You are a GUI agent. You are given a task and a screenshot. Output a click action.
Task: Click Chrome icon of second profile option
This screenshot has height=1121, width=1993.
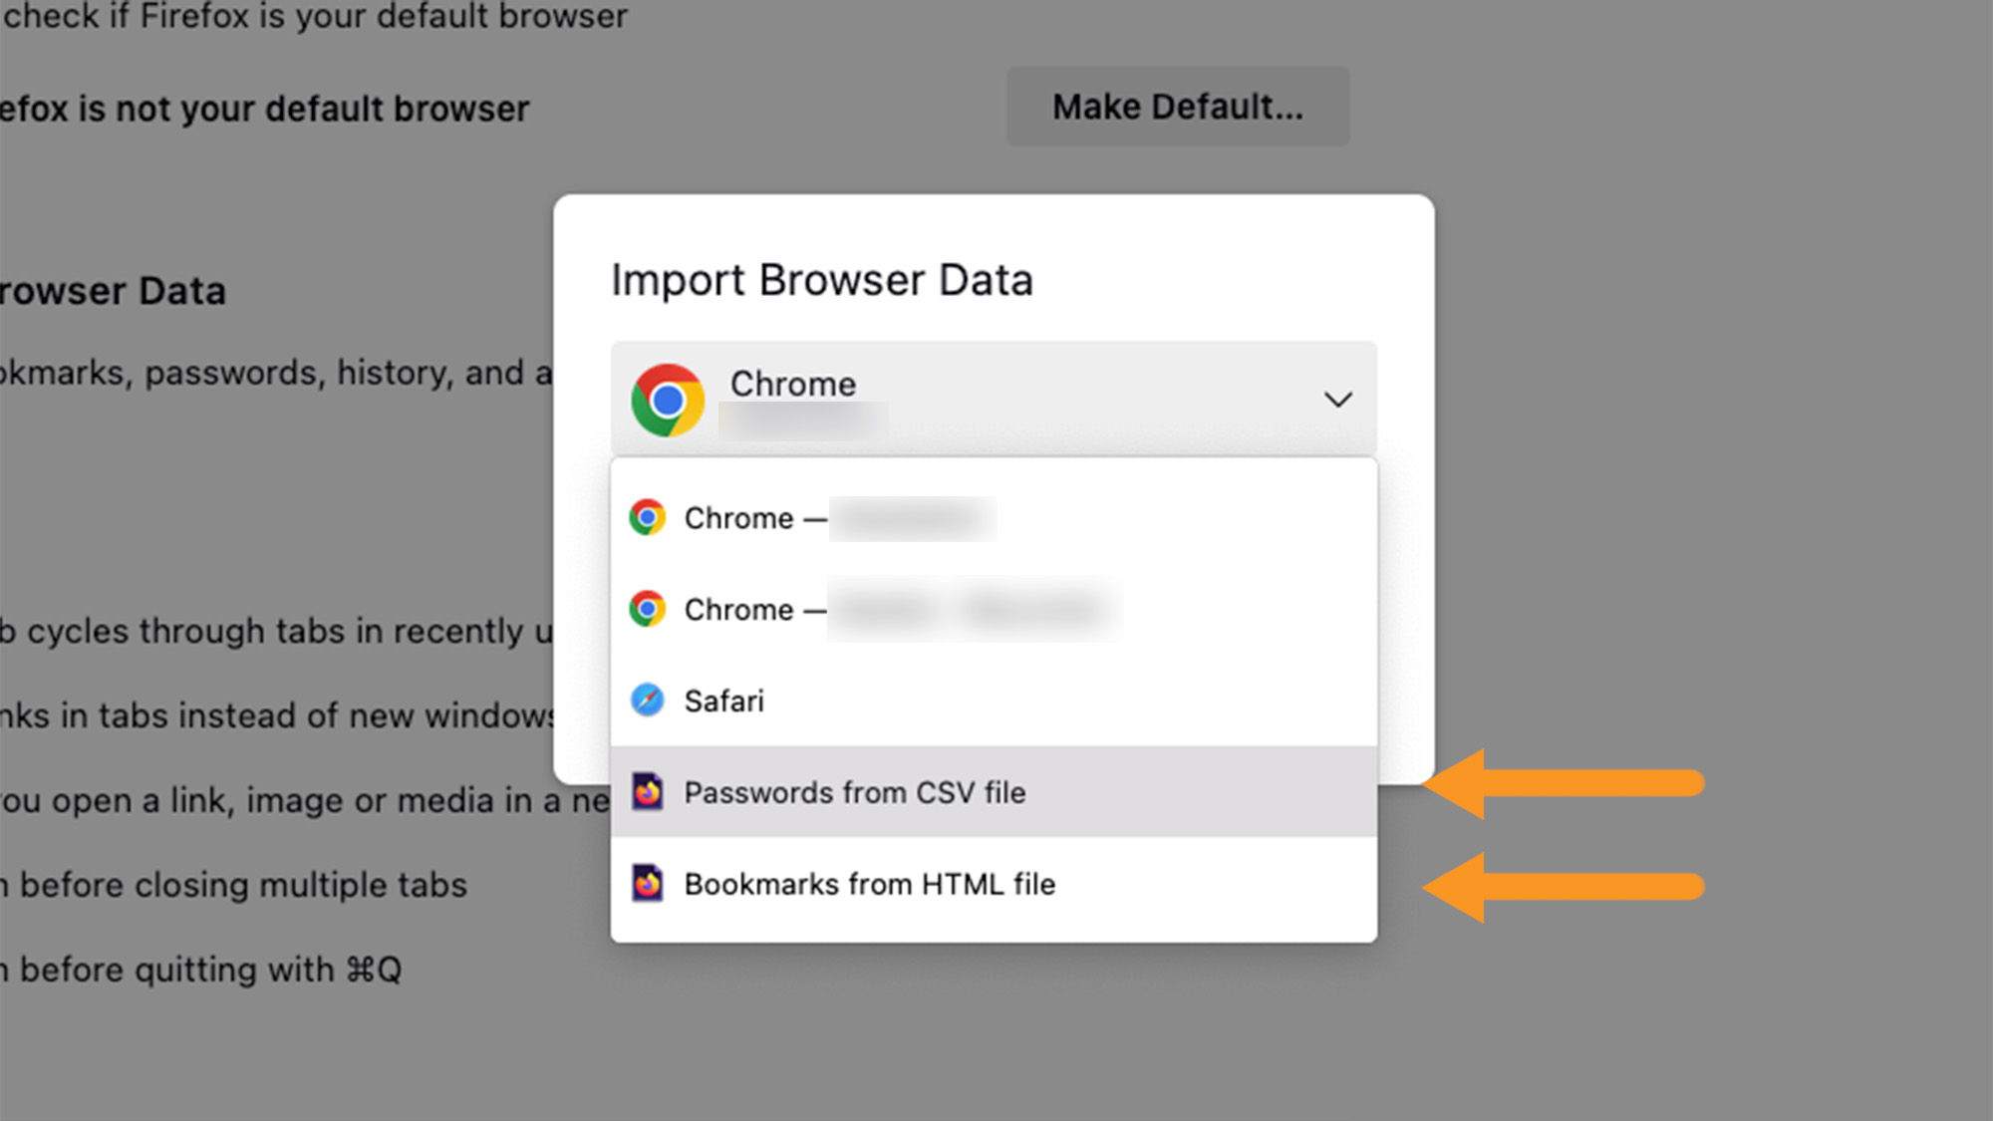coord(648,608)
